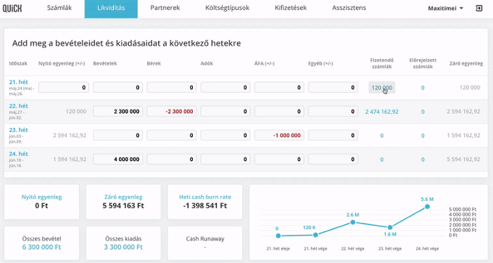493x263 pixels.
Task: Click Egyéb field in 24. hét row
Action: click(333, 159)
